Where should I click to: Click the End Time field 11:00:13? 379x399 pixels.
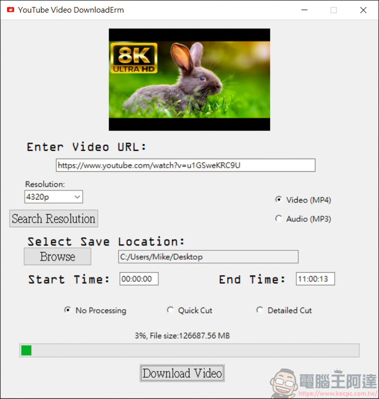point(315,279)
